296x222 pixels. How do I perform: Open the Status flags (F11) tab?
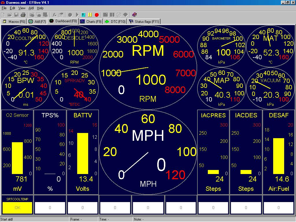coord(144,21)
